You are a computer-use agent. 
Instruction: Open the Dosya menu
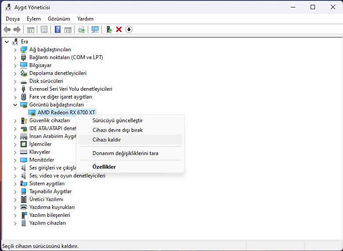point(13,19)
